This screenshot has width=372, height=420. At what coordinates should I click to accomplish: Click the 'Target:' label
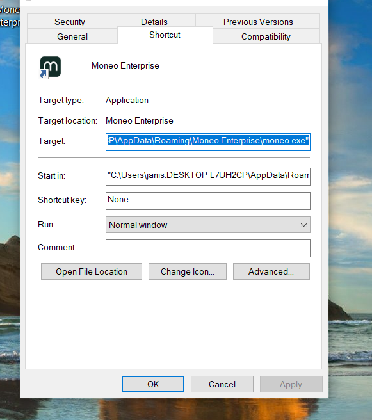pos(51,141)
